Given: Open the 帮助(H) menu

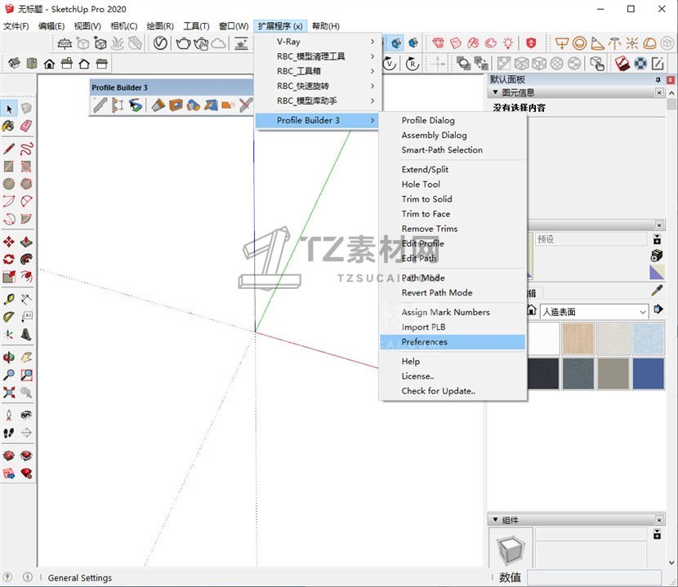Looking at the screenshot, I should pyautogui.click(x=326, y=26).
